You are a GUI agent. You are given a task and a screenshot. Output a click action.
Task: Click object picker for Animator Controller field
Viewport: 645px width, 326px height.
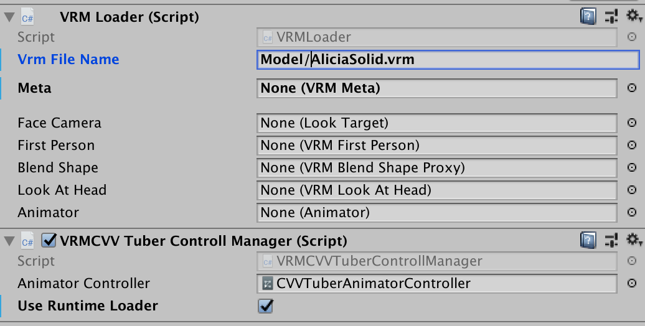coord(631,284)
